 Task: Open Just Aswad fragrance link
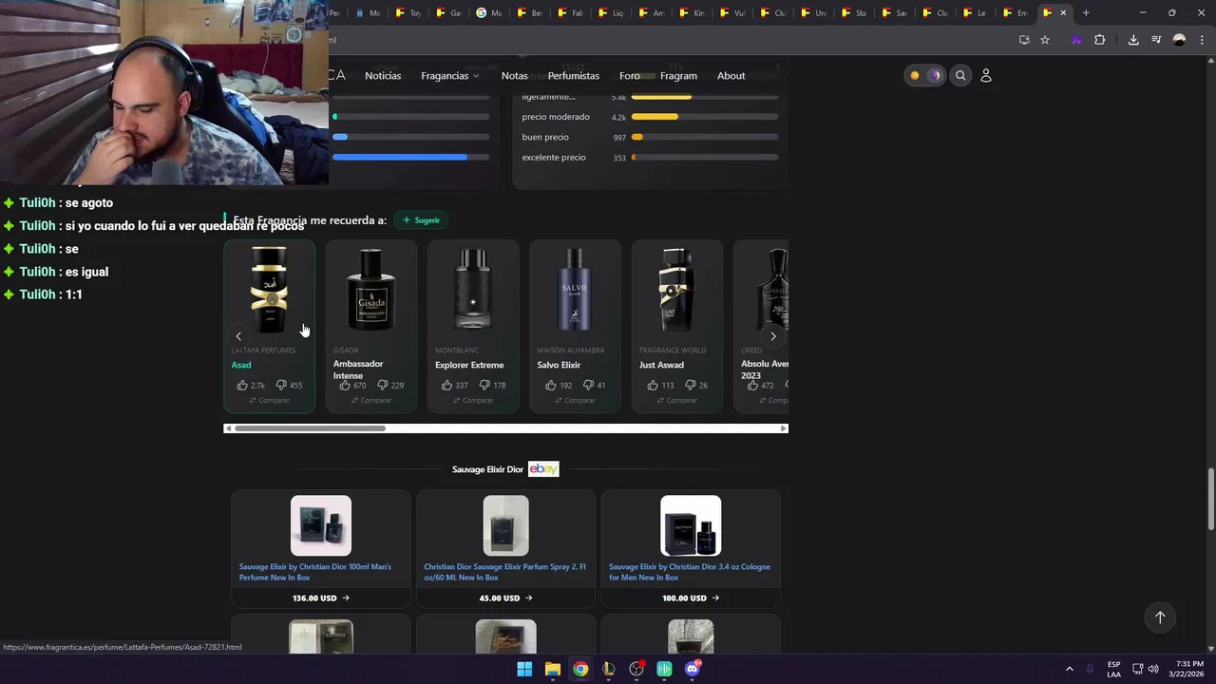pos(661,365)
